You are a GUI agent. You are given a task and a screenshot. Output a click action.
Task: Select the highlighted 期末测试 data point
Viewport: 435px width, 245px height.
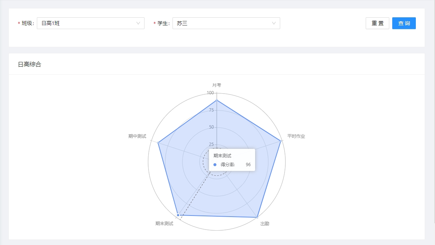(178, 215)
